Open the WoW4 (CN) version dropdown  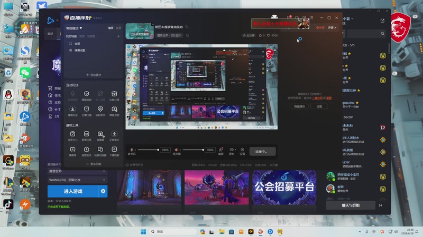click(77, 180)
